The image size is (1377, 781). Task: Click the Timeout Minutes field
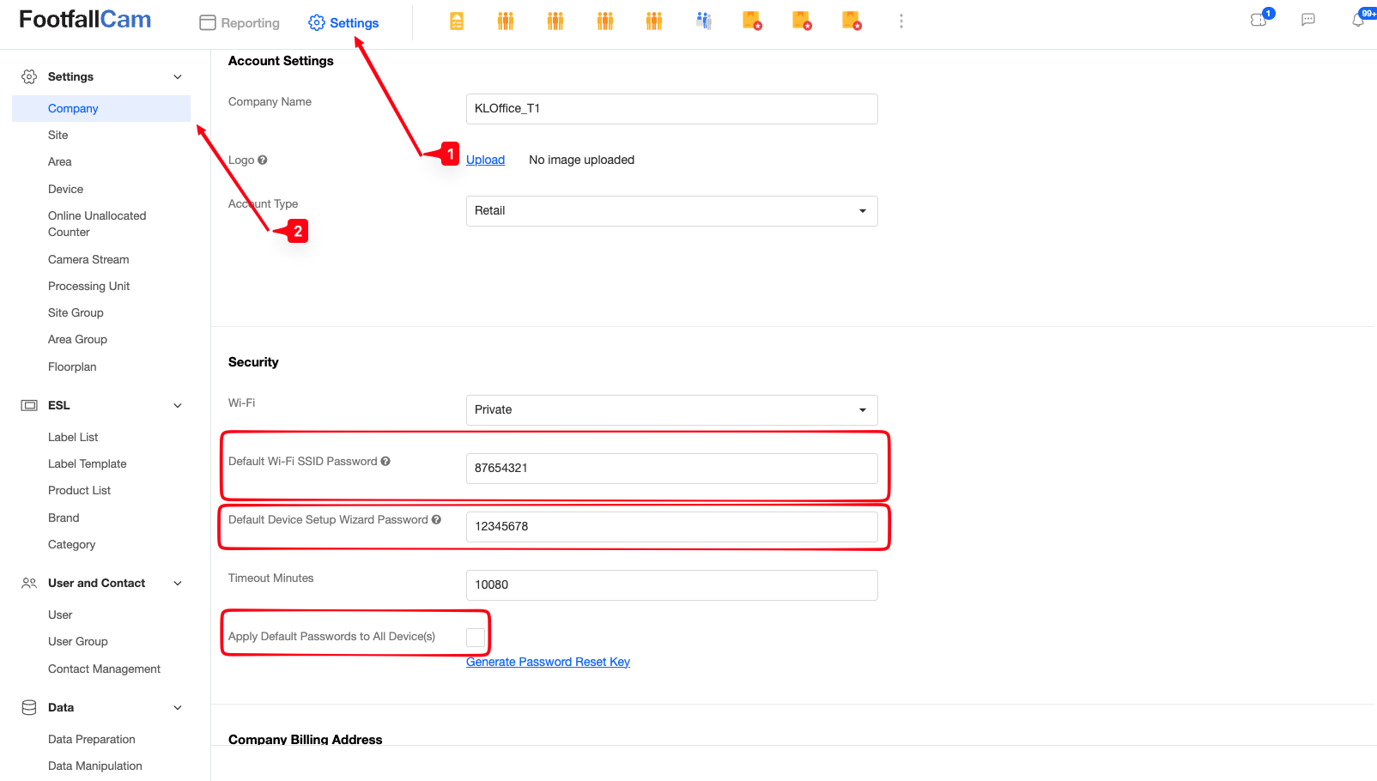click(671, 585)
